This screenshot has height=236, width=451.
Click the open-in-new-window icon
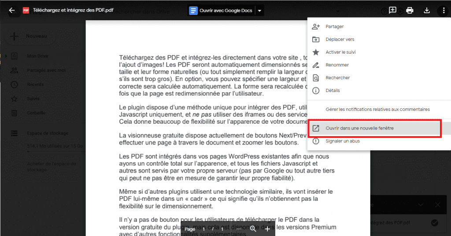click(316, 128)
